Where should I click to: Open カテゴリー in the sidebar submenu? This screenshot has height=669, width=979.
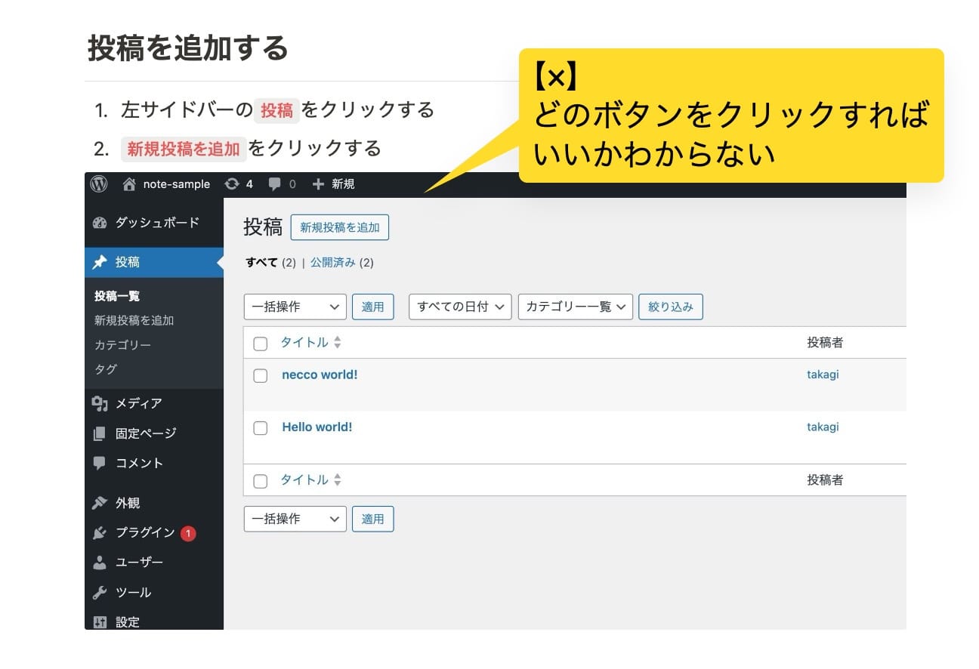coord(123,345)
